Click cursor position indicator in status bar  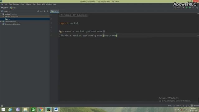pos(169,106)
